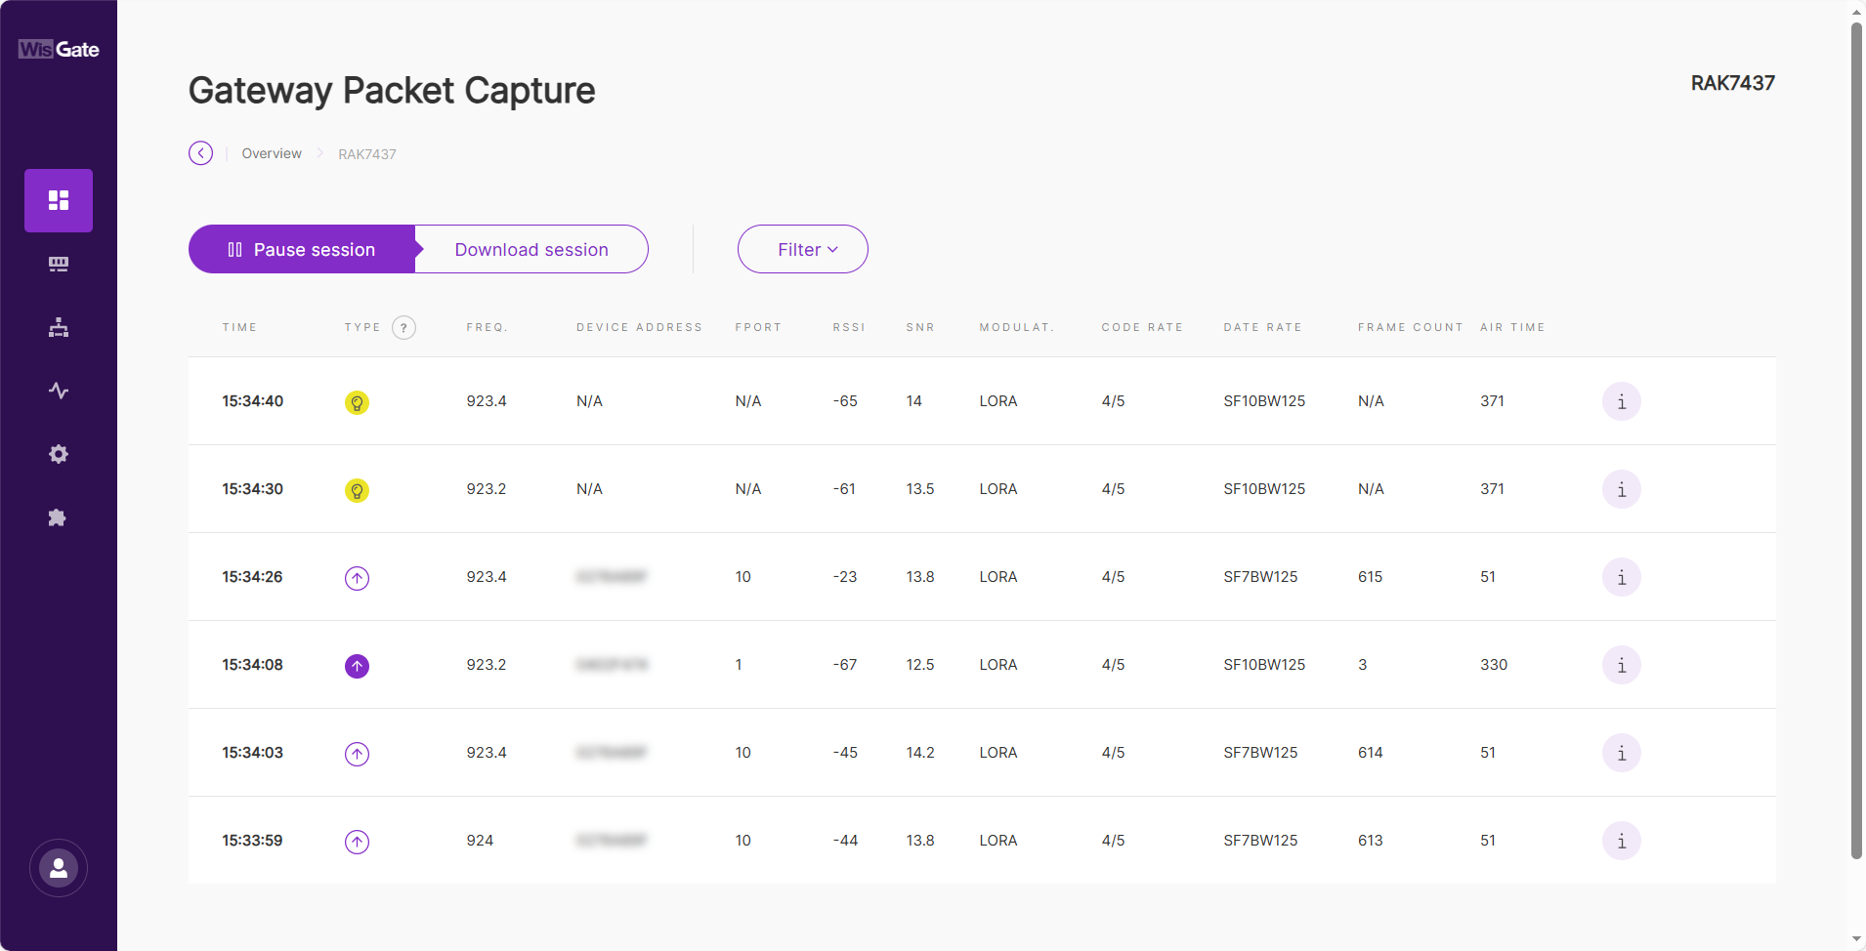1866x951 pixels.
Task: Expand details for the 15:34:26 packet via its info icon
Action: tap(1621, 577)
